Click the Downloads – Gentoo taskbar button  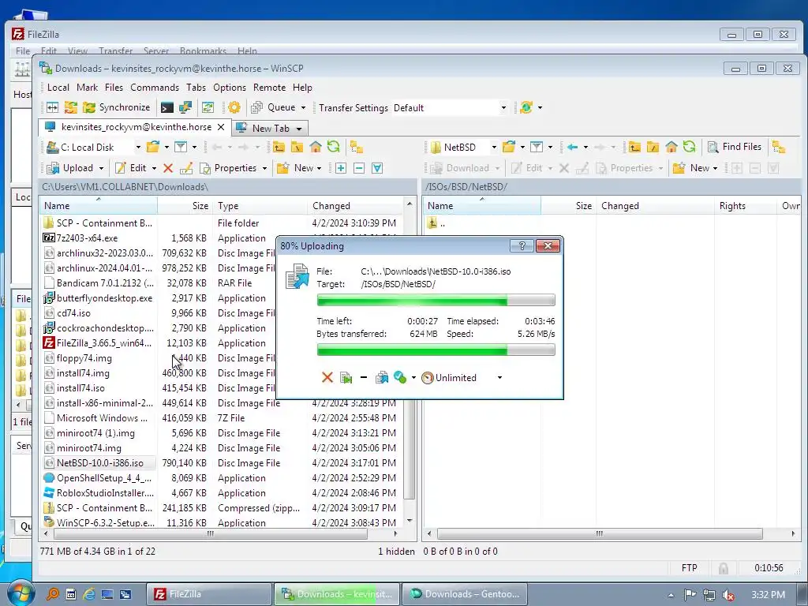click(465, 594)
